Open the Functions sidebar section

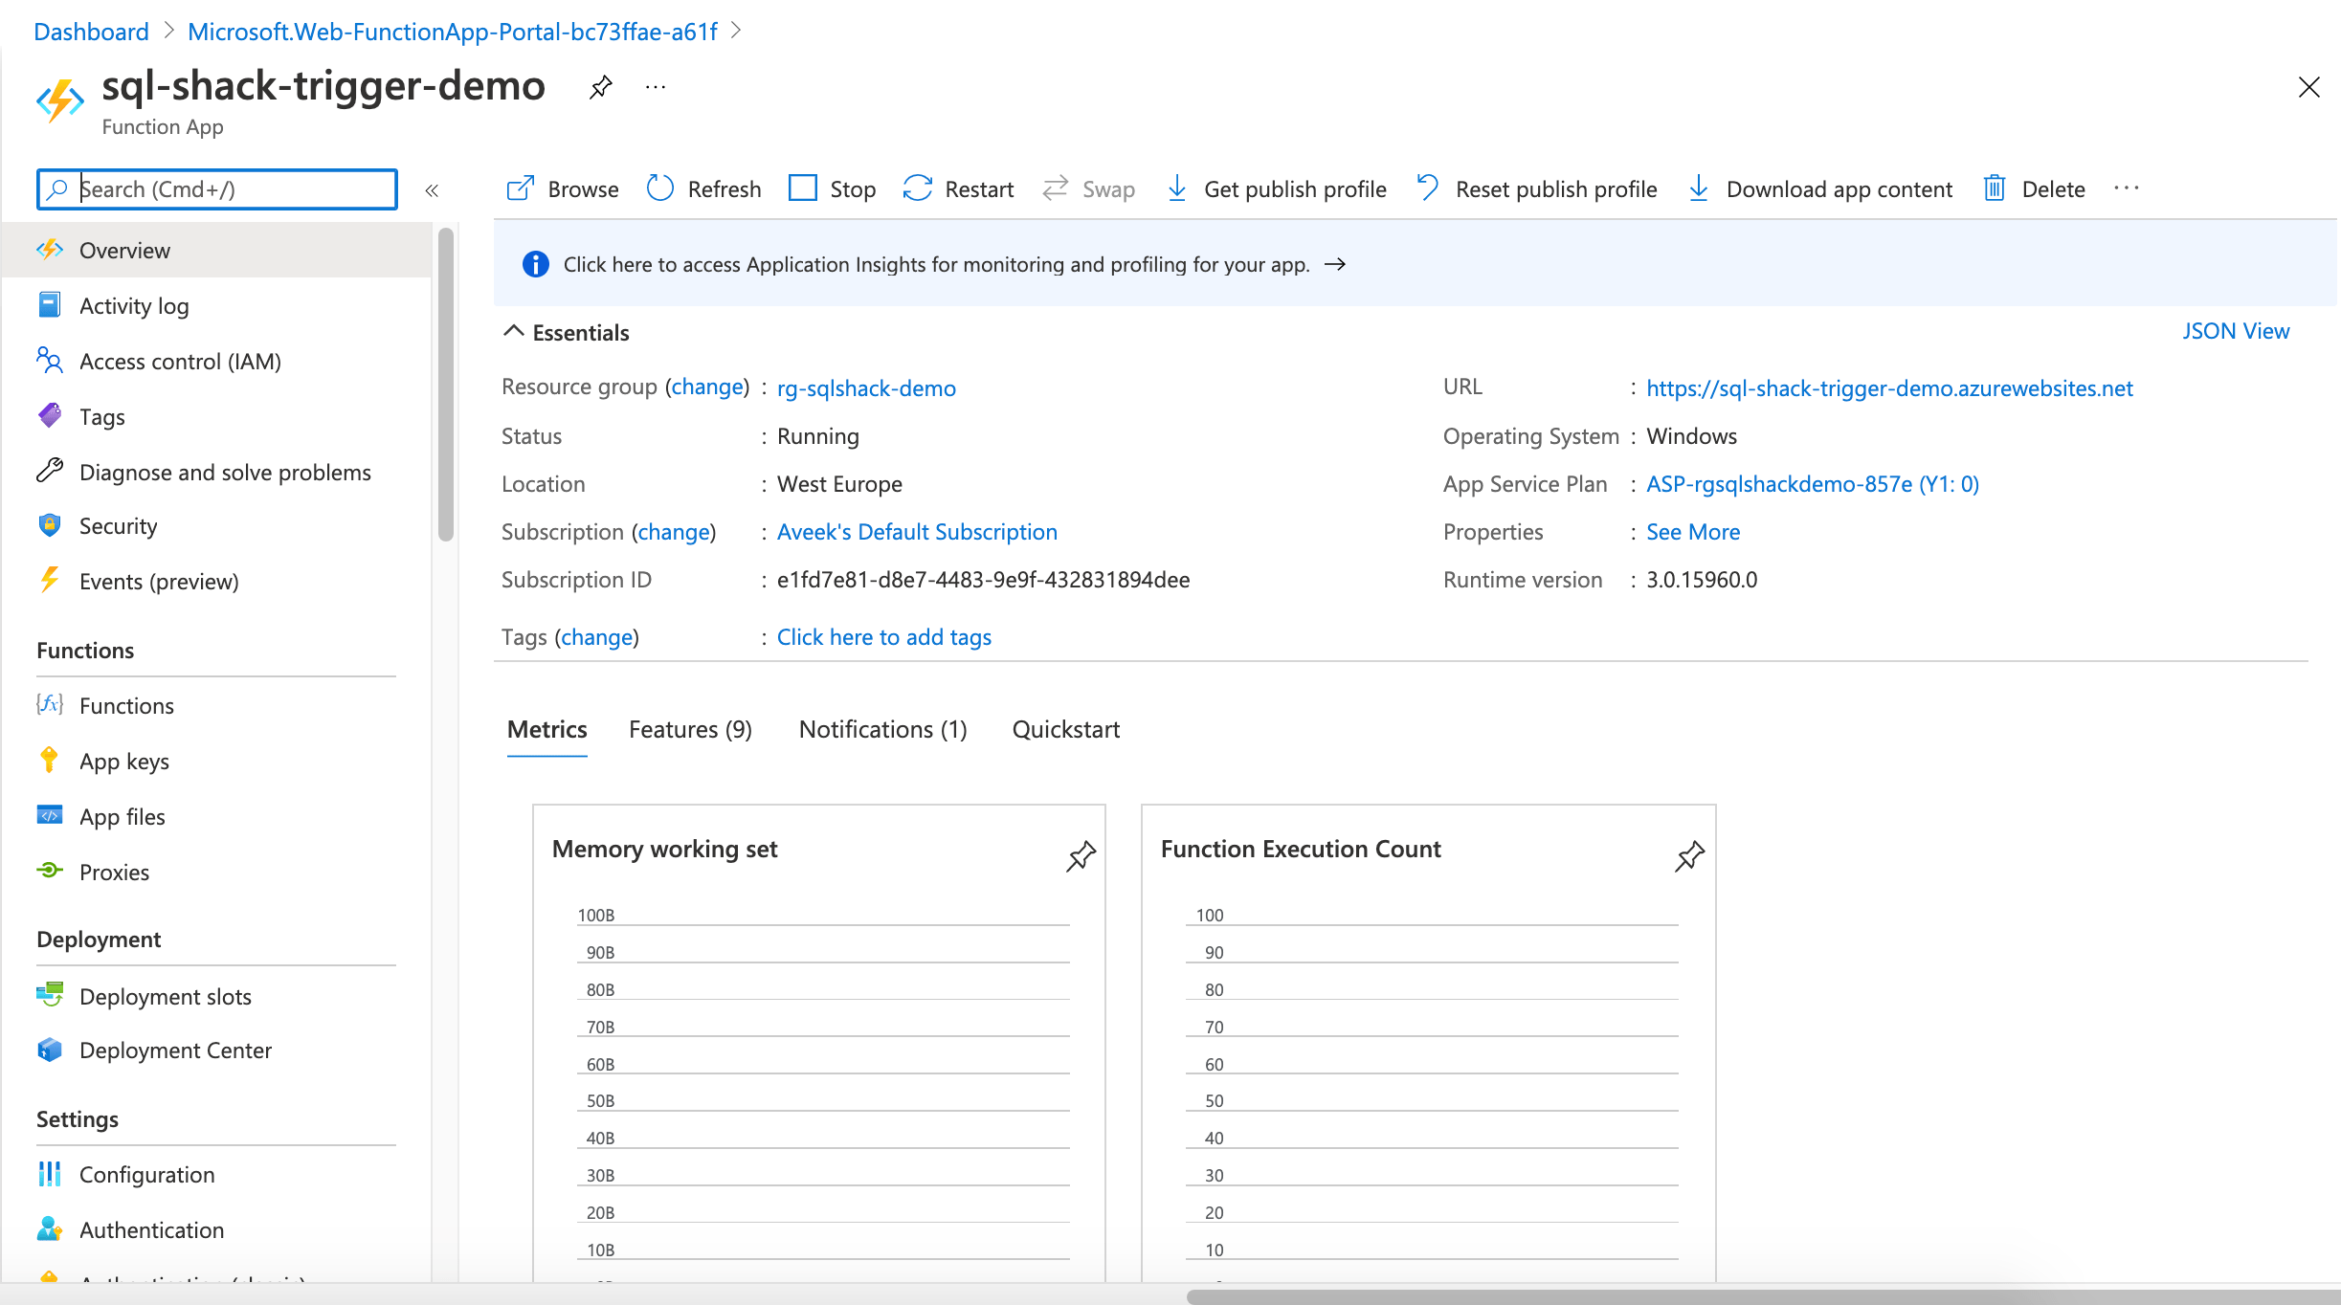126,705
